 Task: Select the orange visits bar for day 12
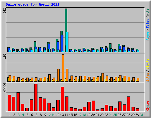coord(58,75)
